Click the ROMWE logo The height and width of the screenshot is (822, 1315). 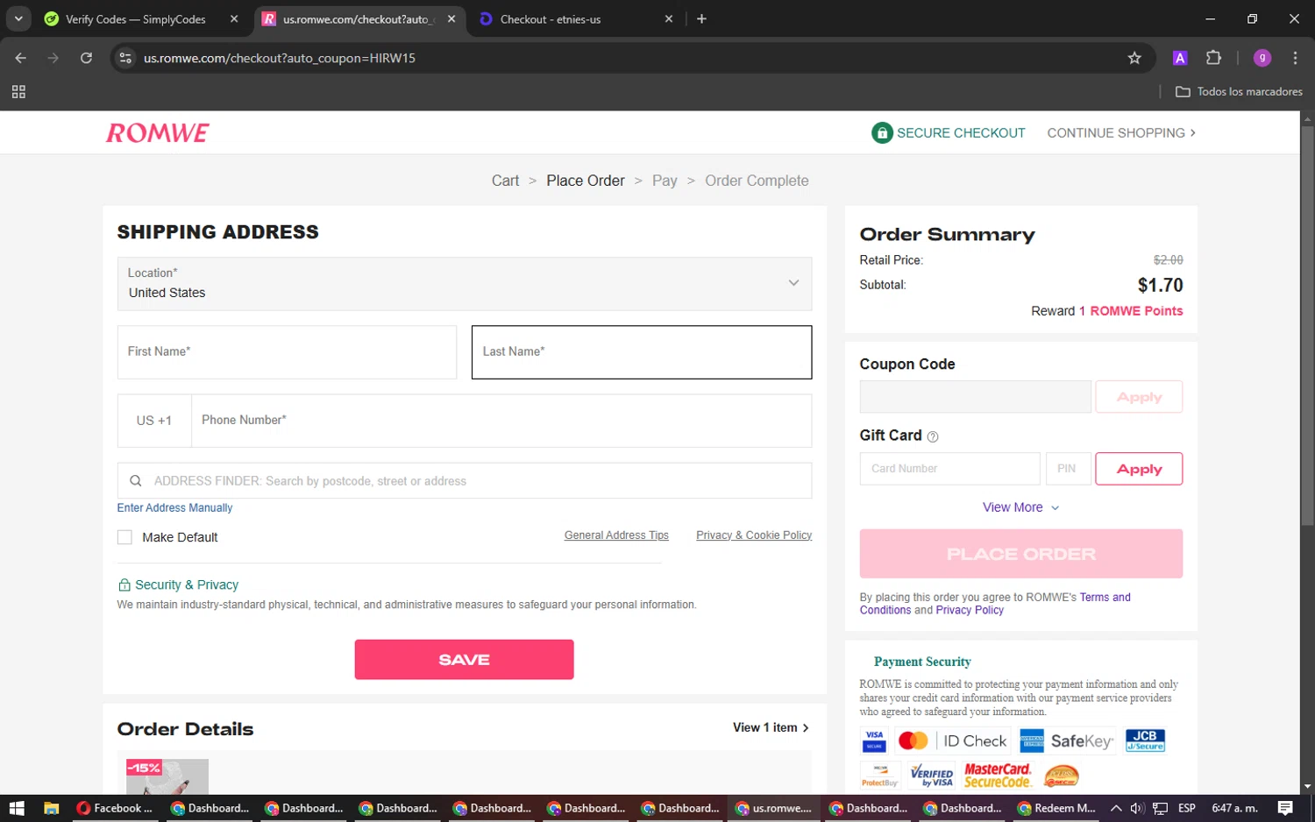(x=158, y=133)
